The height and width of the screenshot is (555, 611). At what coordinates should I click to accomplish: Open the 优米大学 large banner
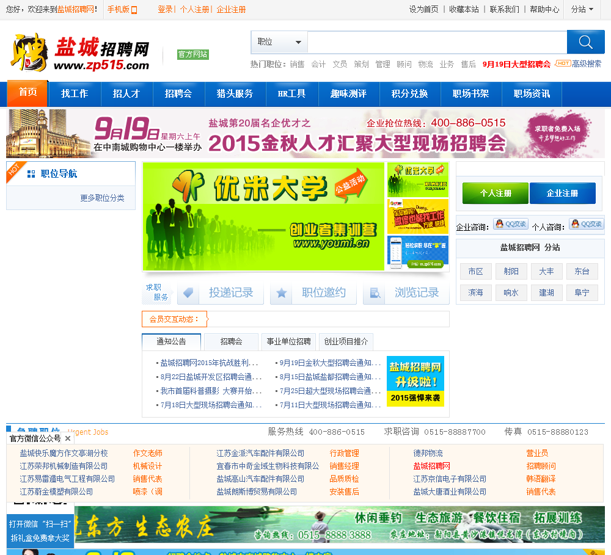(263, 216)
